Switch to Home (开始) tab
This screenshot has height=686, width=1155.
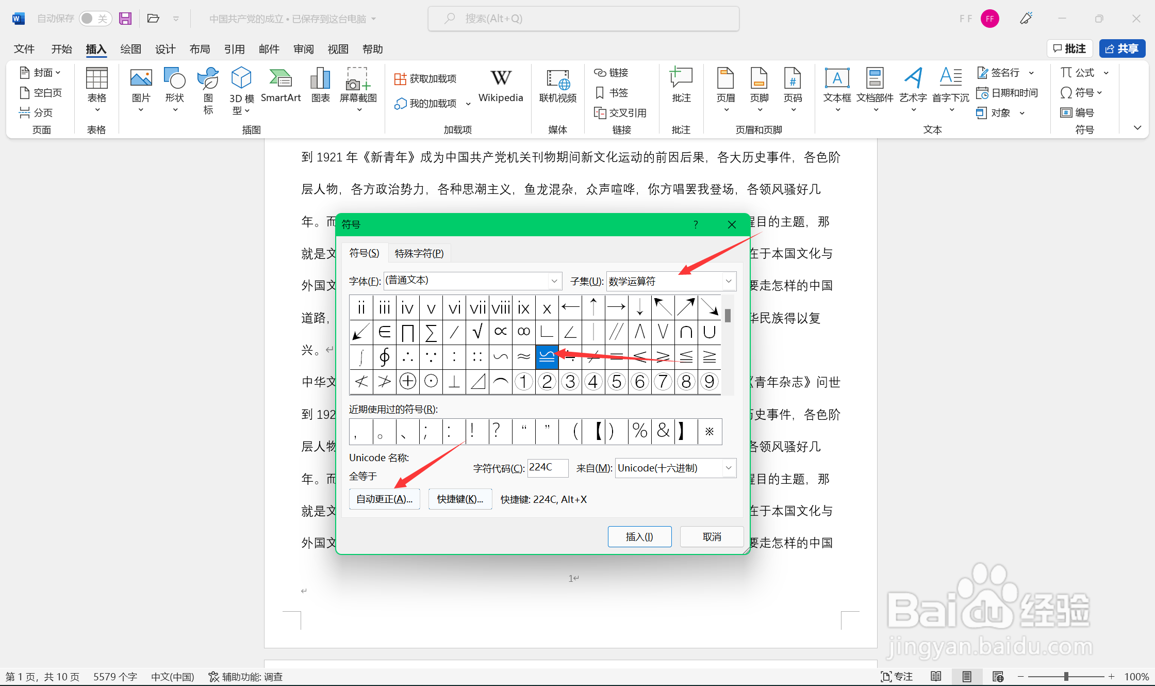tap(61, 49)
